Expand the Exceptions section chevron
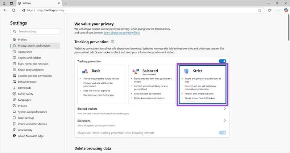 pos(225,121)
